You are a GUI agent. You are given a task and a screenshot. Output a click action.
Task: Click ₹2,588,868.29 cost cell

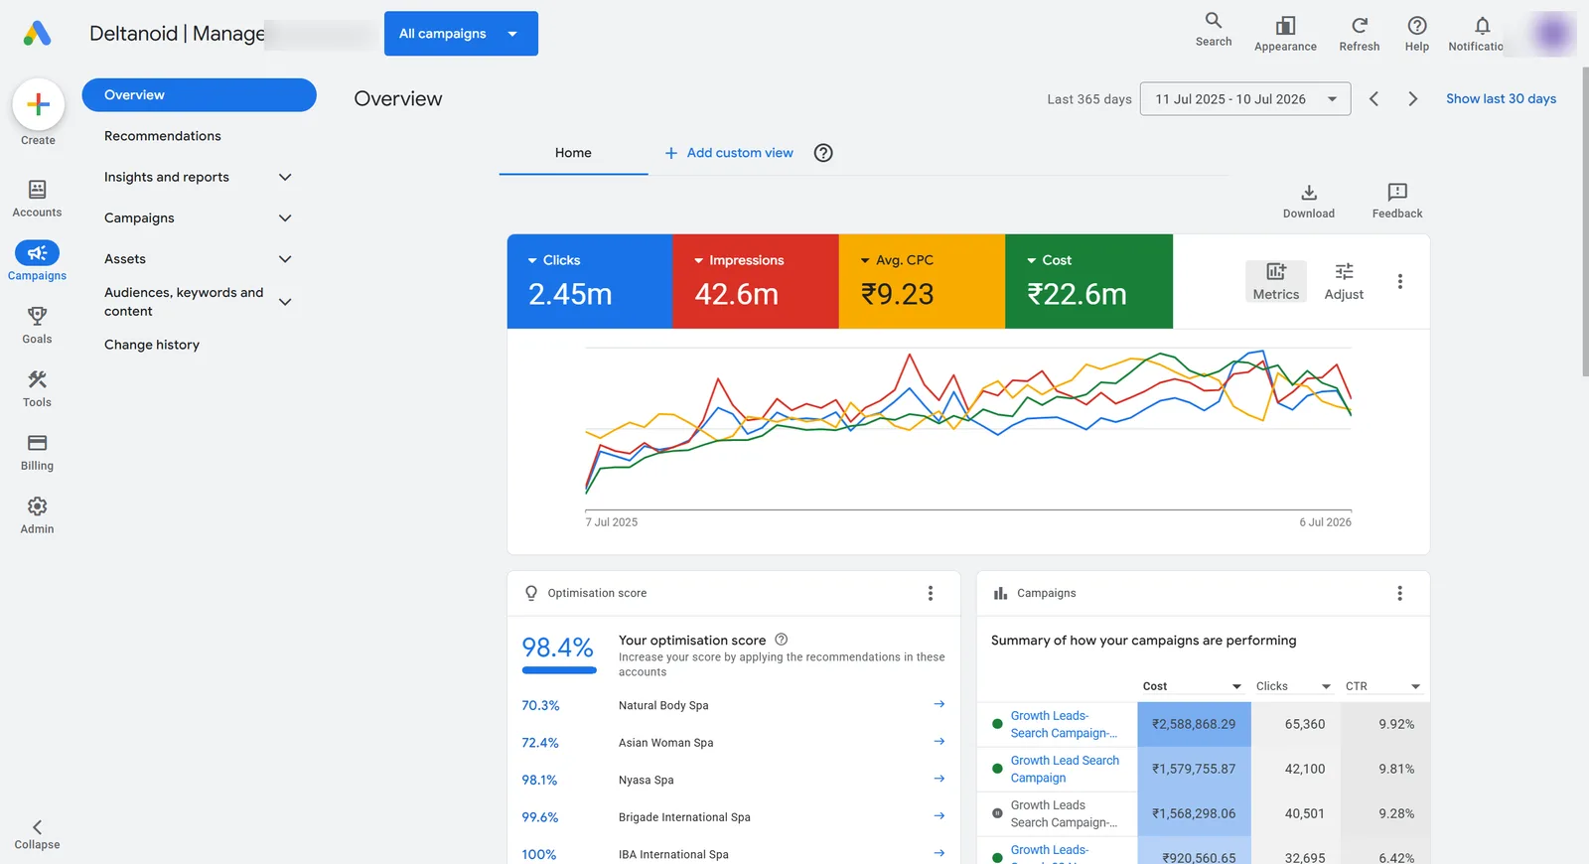click(1194, 724)
